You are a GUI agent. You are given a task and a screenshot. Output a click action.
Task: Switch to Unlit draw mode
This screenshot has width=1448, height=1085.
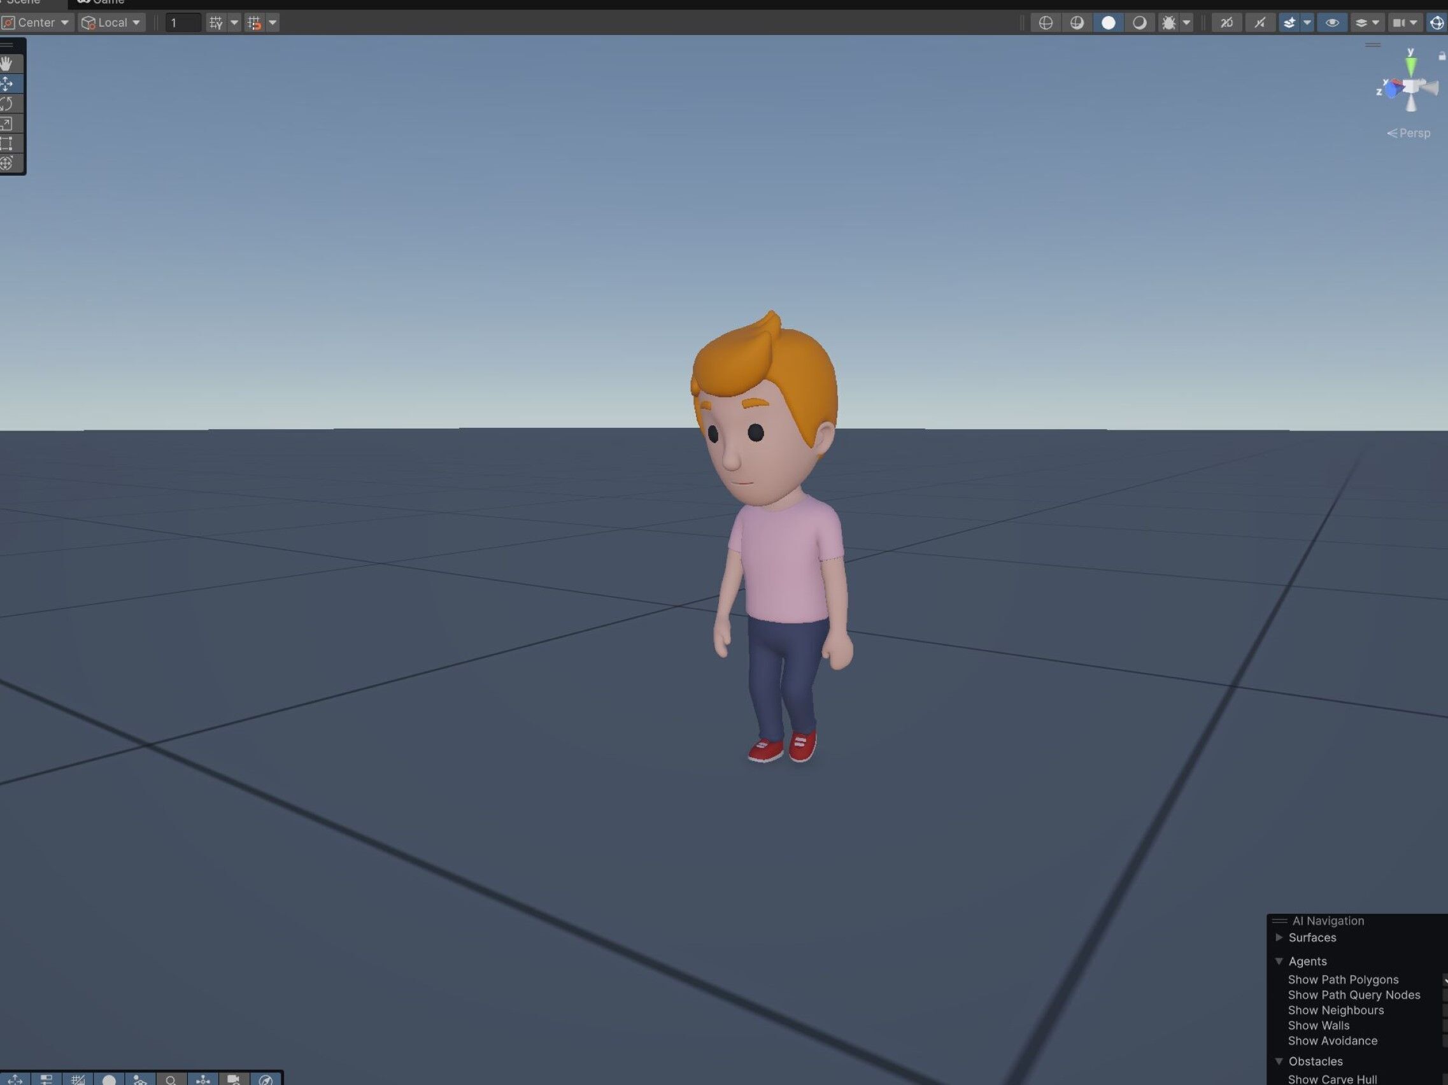coord(1140,23)
